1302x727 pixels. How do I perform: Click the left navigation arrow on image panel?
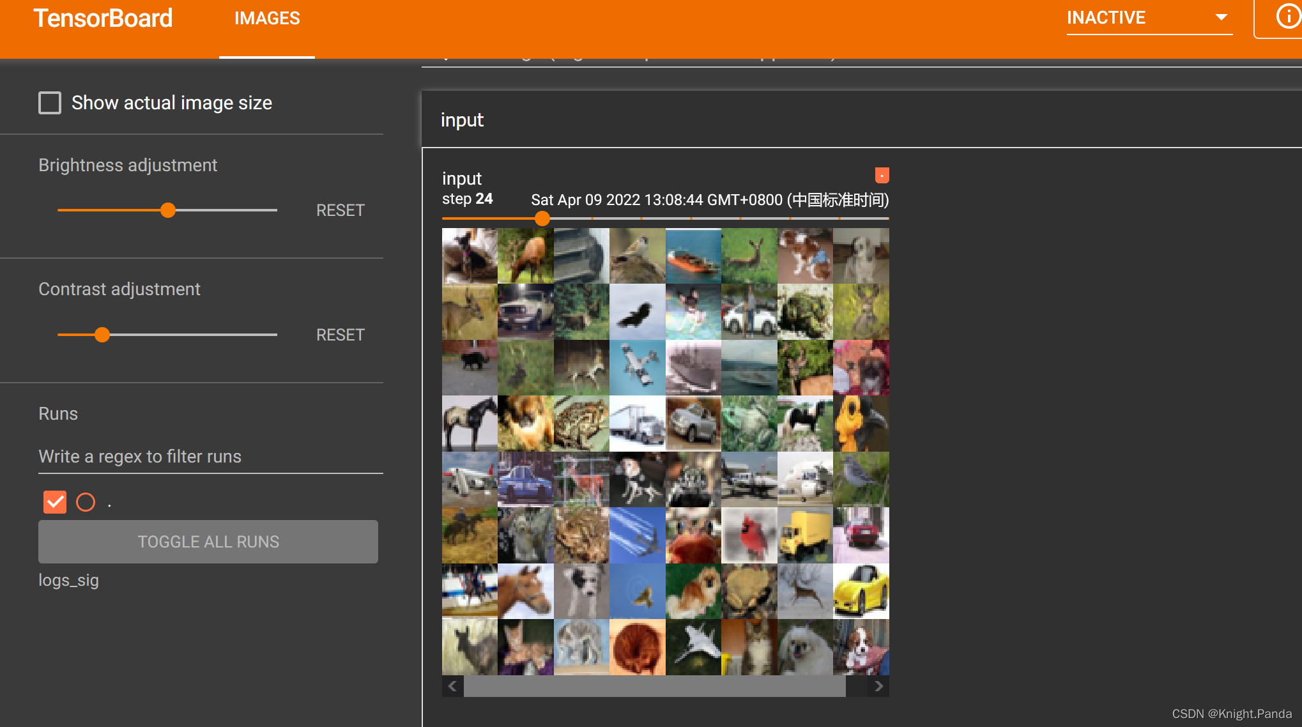452,686
